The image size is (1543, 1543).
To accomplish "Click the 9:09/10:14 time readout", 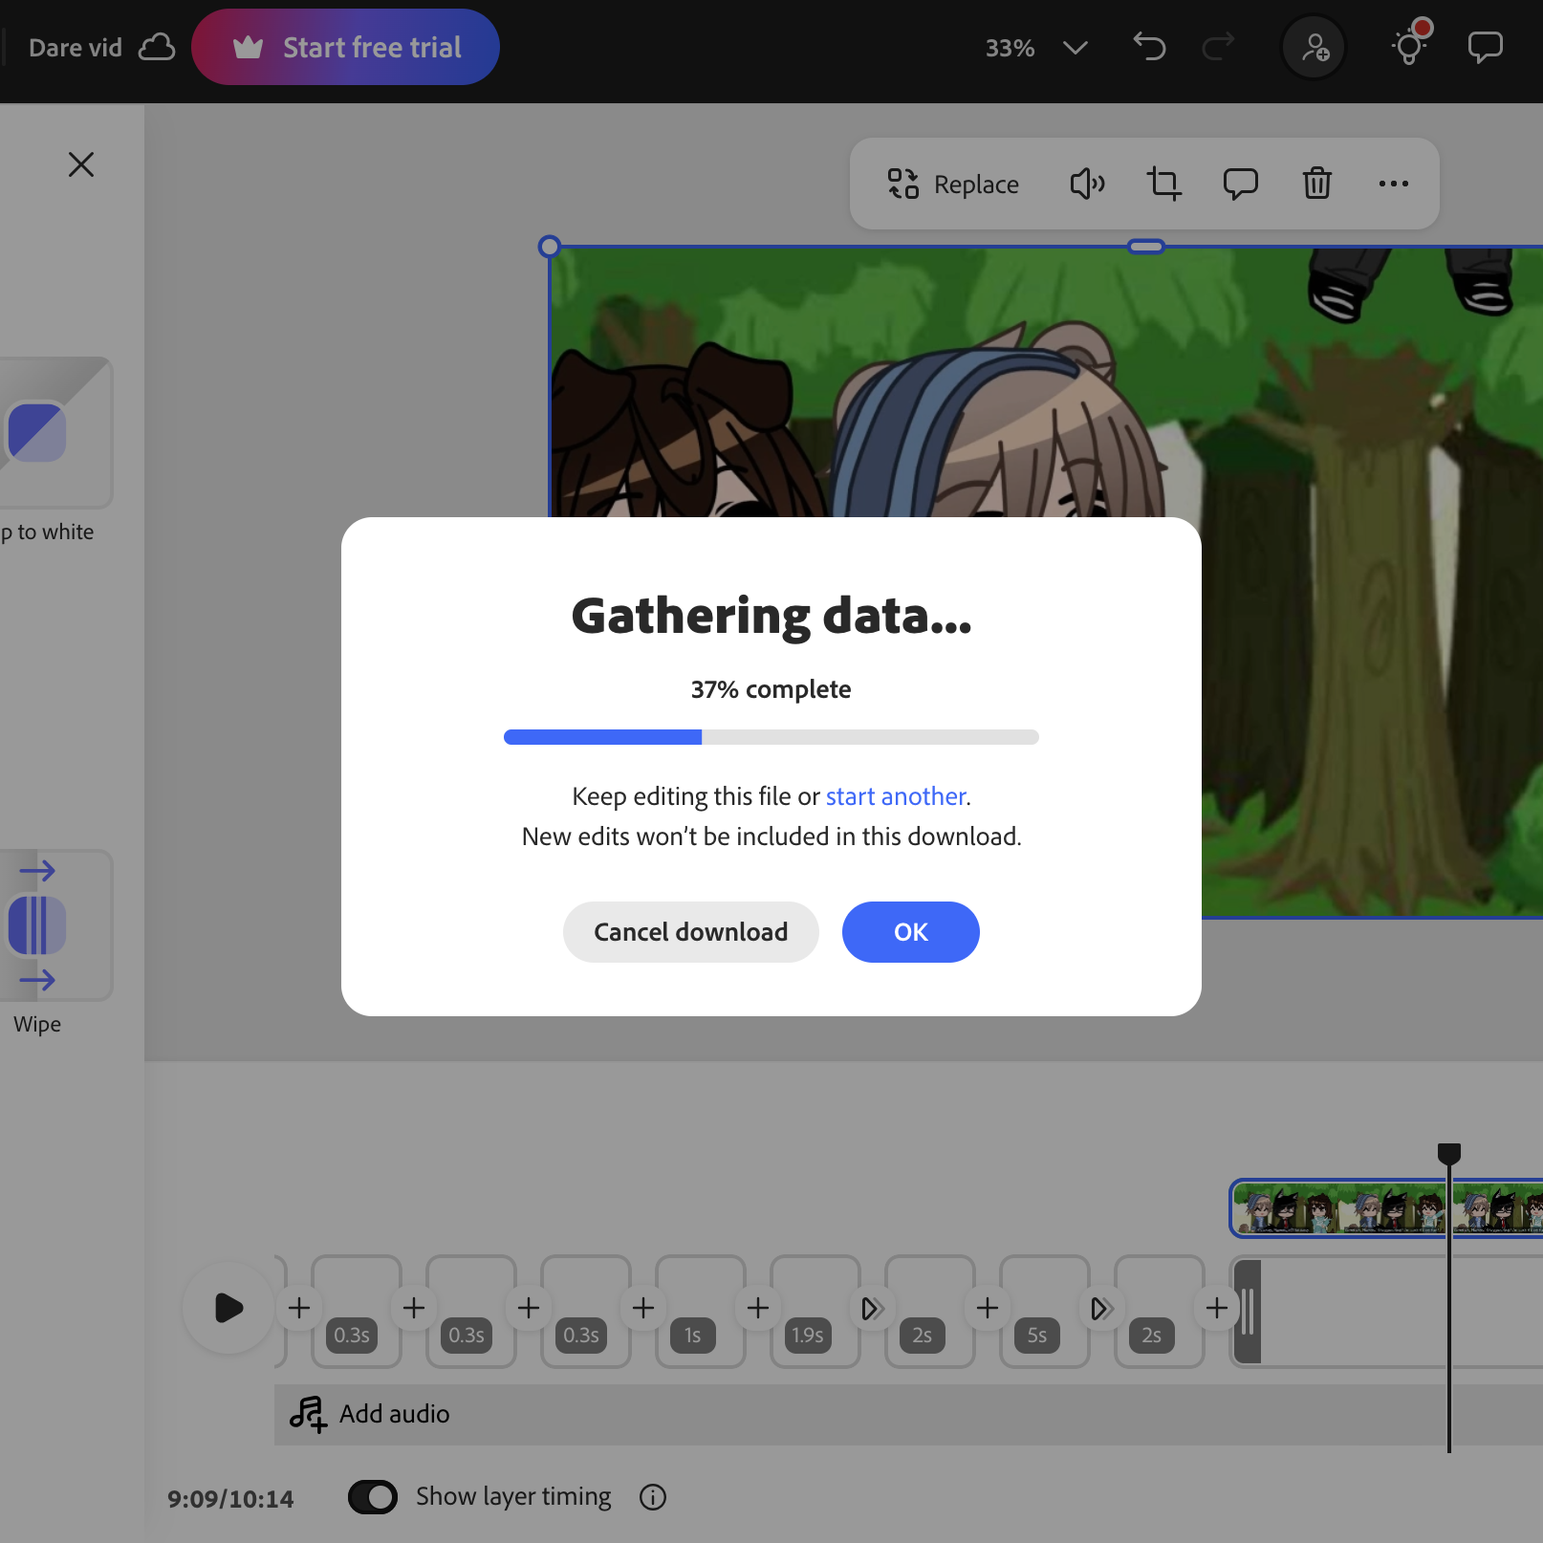I will click(230, 1499).
